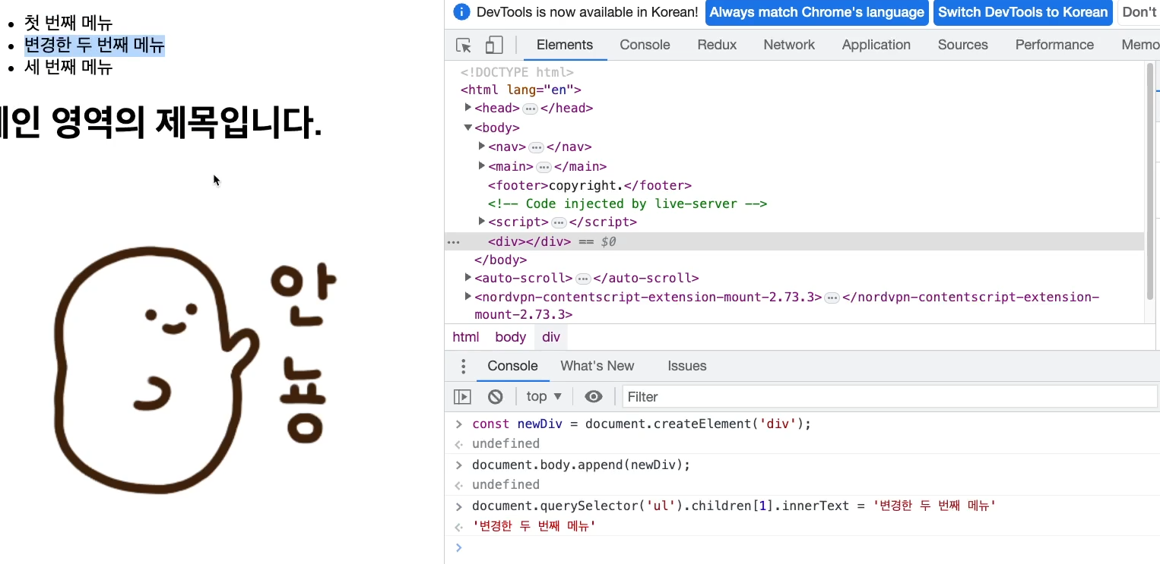
Task: Select the DOCTYPE html row
Action: coord(517,73)
